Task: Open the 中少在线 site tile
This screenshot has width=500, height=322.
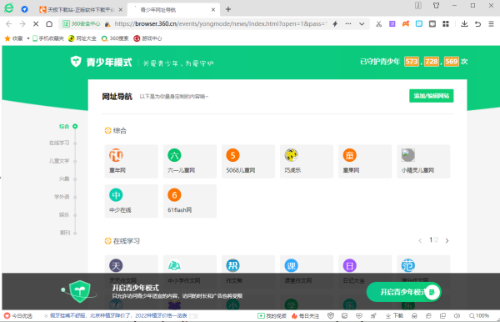Action: [132, 201]
